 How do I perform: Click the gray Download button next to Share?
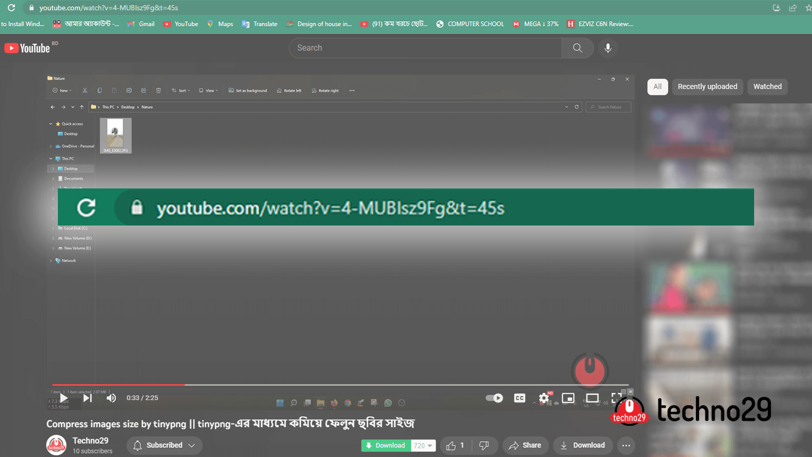click(x=583, y=446)
